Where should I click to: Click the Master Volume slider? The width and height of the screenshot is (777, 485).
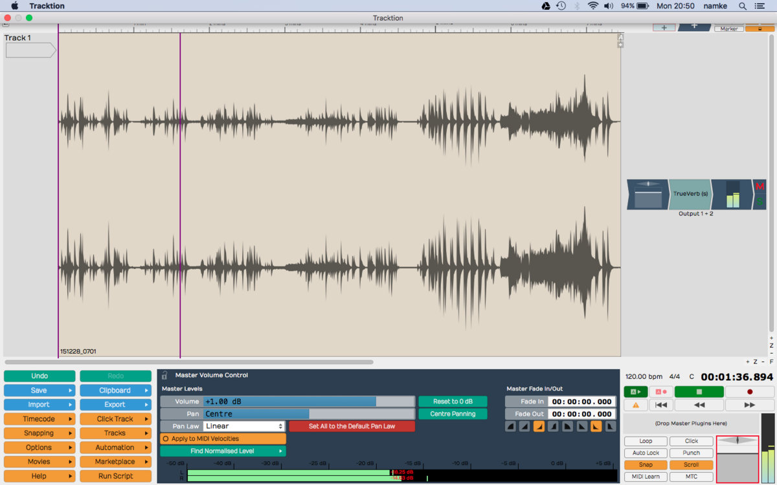308,402
